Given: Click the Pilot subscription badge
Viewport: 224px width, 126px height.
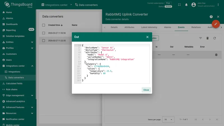Looking at the screenshot, I should [x=168, y=3].
